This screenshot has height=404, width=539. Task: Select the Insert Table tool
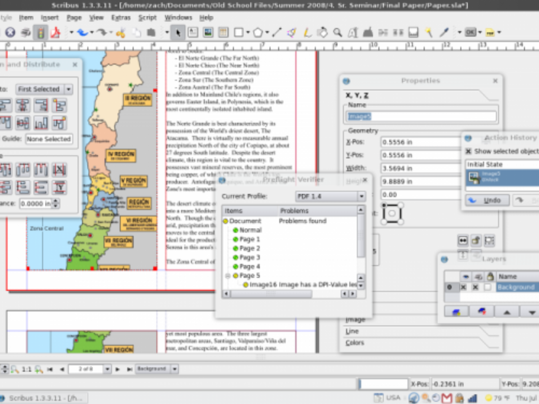223,33
